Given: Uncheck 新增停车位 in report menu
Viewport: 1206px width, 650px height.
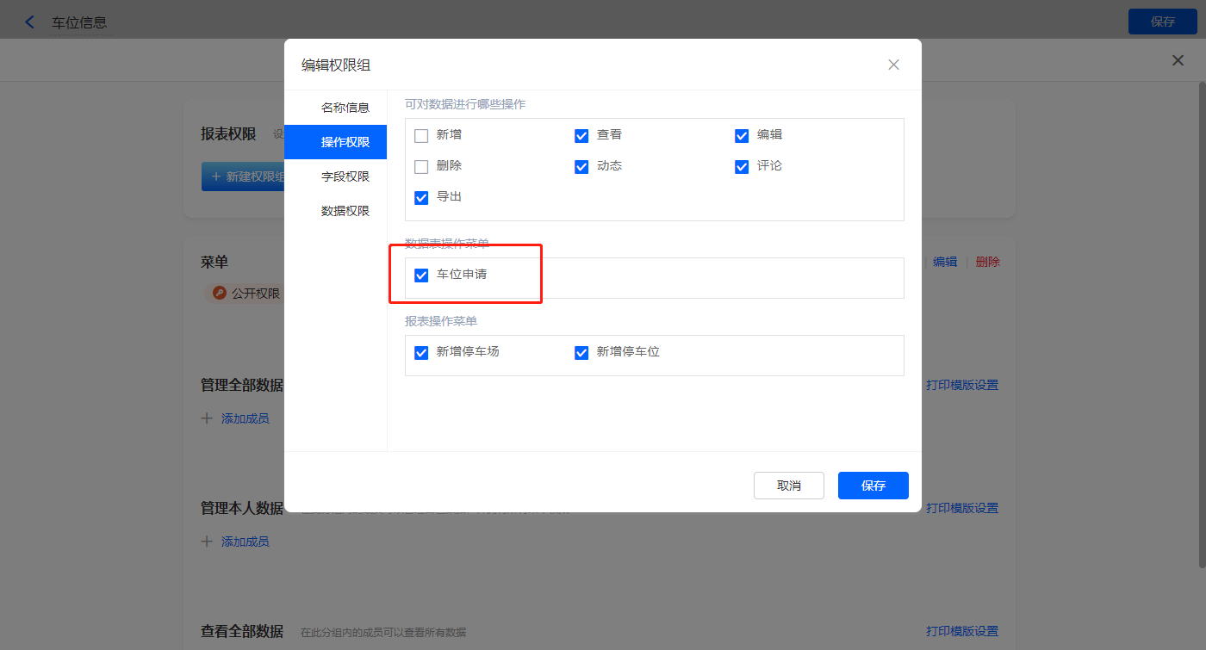Looking at the screenshot, I should tap(581, 352).
